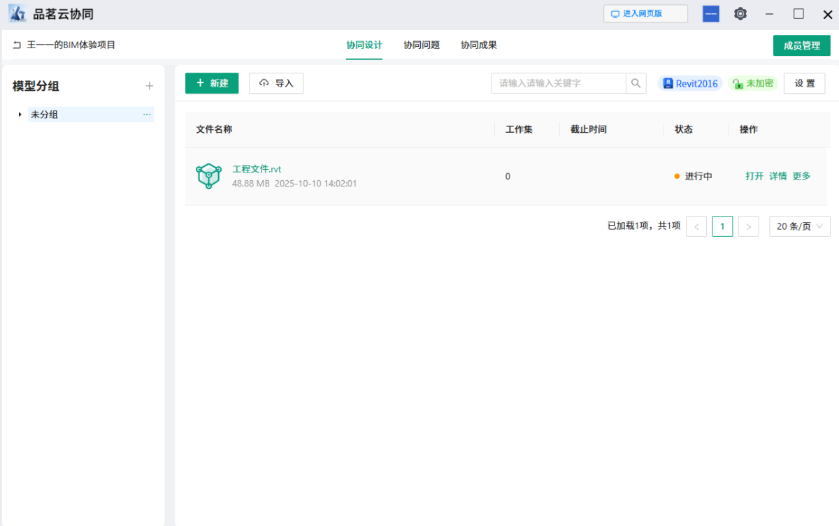
Task: Click the 品茗云协同 app logo
Action: (17, 14)
